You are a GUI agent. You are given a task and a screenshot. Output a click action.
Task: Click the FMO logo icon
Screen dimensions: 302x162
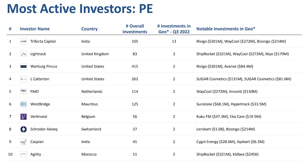24,91
